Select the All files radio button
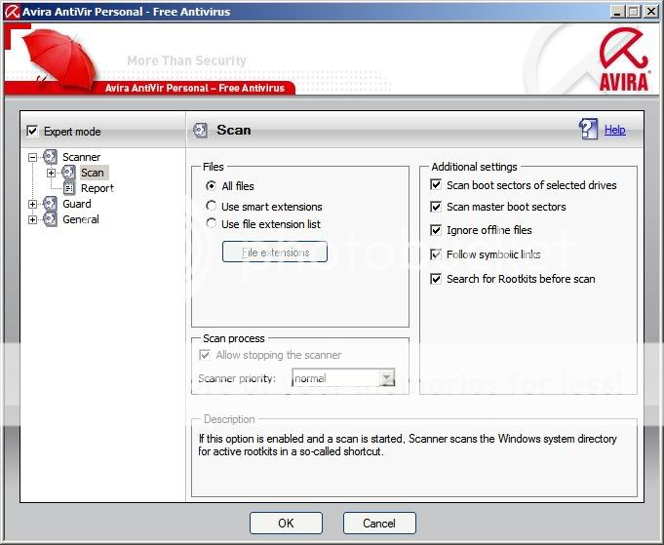This screenshot has height=545, width=664. click(211, 185)
